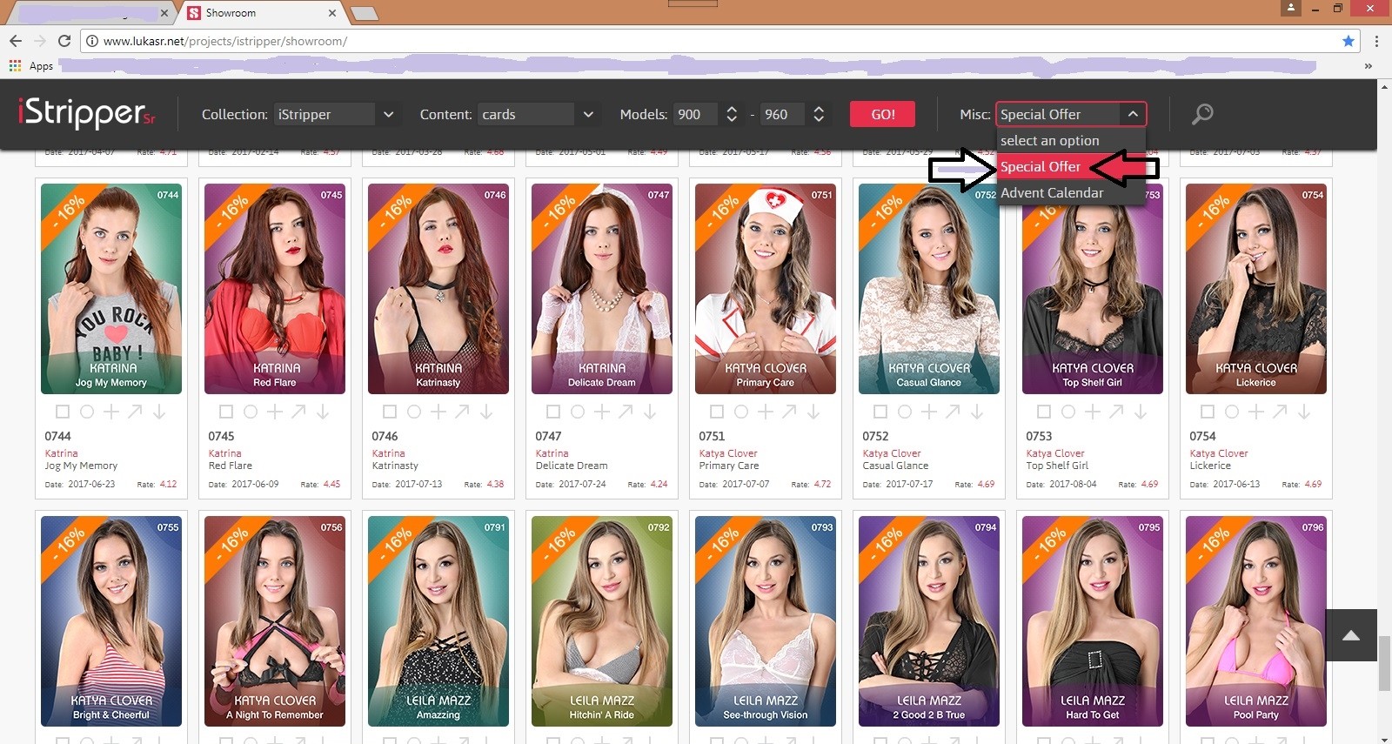Image resolution: width=1392 pixels, height=744 pixels.
Task: Reload the page with browser refresh icon
Action: (64, 41)
